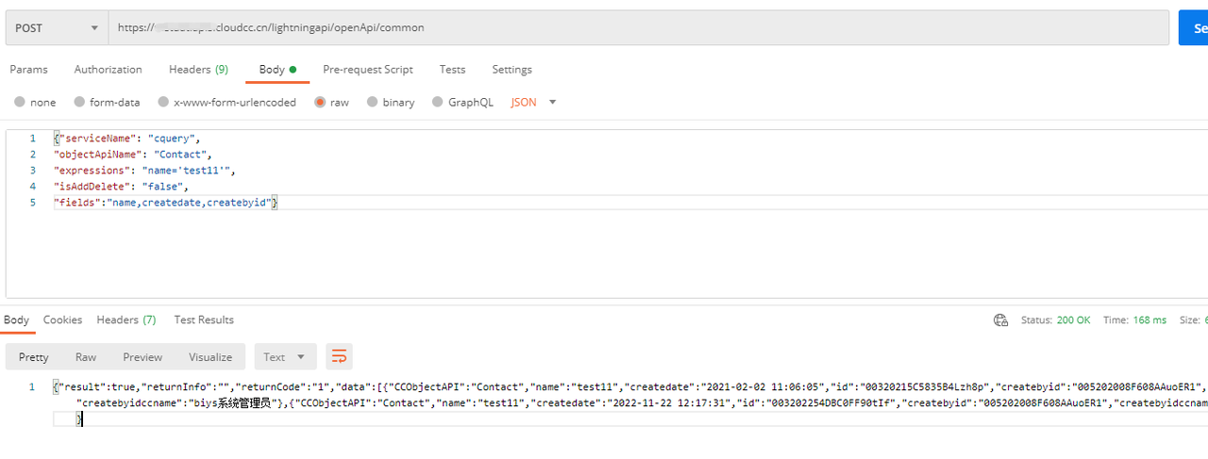
Task: Show response Cookies tab
Action: [x=62, y=320]
